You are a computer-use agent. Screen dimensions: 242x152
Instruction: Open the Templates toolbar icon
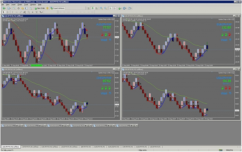[x=129, y=8]
